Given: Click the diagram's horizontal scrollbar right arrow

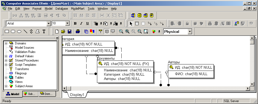Looking at the screenshot, I should 248,88.
